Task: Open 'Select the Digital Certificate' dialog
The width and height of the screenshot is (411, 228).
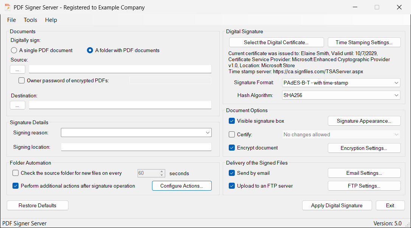Action: tap(276, 42)
